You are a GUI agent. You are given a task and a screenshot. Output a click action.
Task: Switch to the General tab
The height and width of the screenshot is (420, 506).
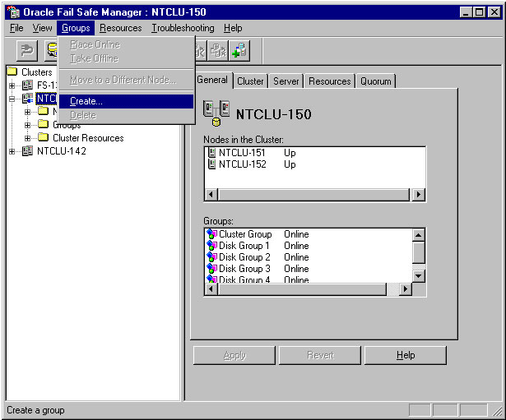click(x=212, y=80)
